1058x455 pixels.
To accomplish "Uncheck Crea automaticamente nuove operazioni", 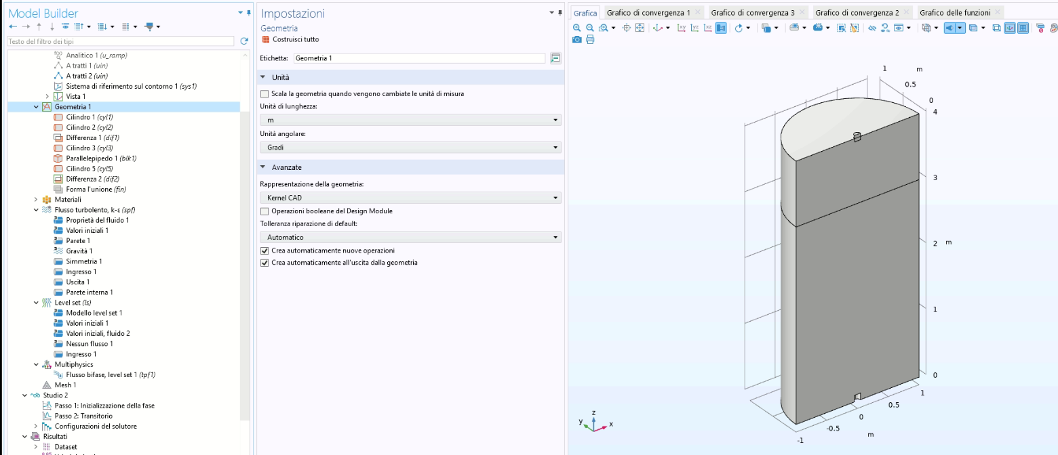I will coord(264,251).
